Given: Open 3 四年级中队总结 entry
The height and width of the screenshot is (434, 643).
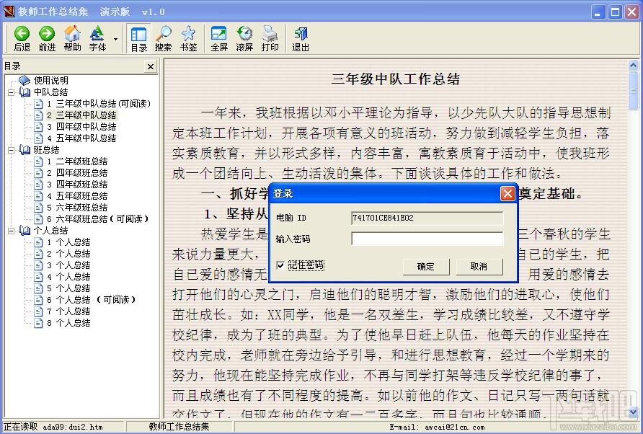Looking at the screenshot, I should coord(81,126).
